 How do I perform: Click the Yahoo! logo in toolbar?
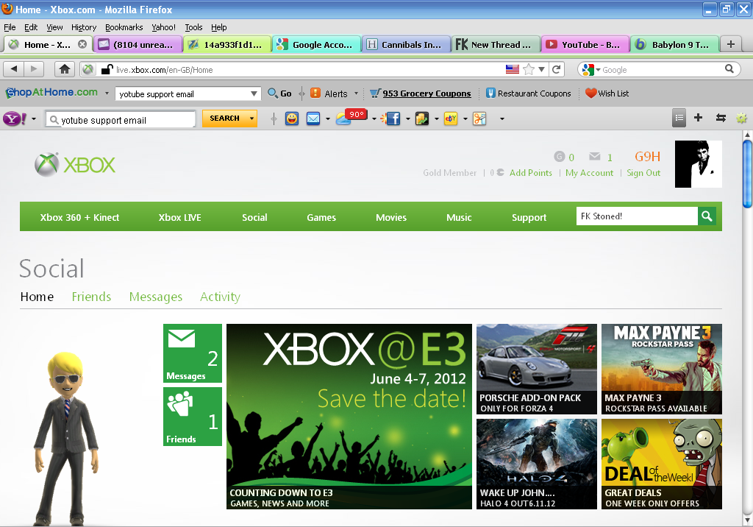click(15, 119)
